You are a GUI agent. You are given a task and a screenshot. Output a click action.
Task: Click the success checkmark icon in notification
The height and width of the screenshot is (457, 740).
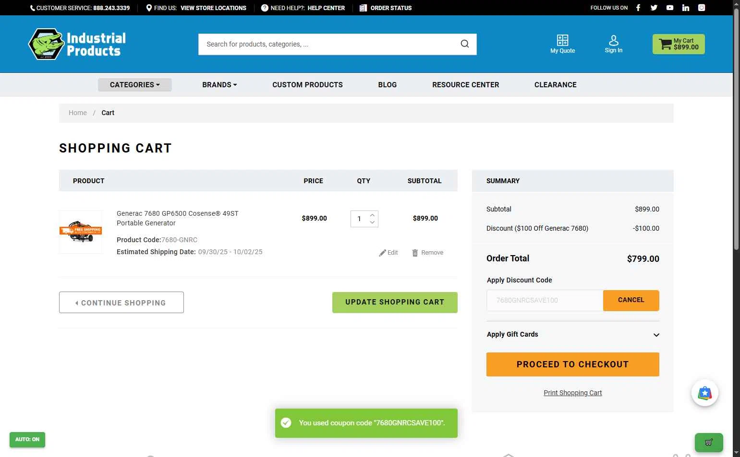[x=286, y=423]
